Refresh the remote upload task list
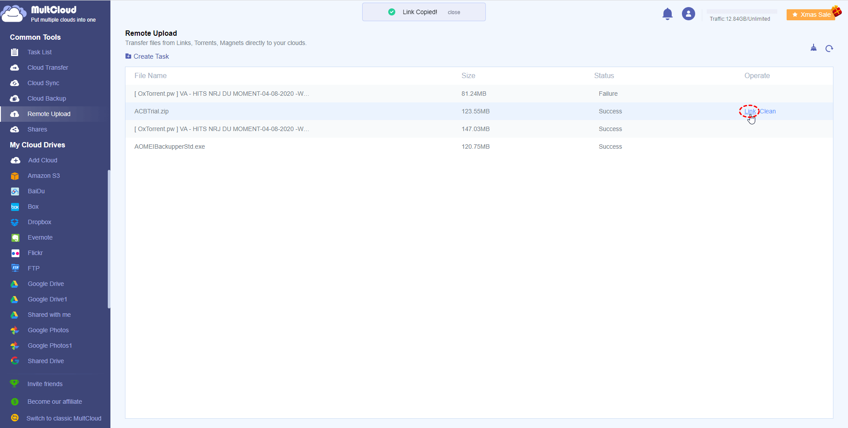This screenshot has height=428, width=848. click(829, 49)
